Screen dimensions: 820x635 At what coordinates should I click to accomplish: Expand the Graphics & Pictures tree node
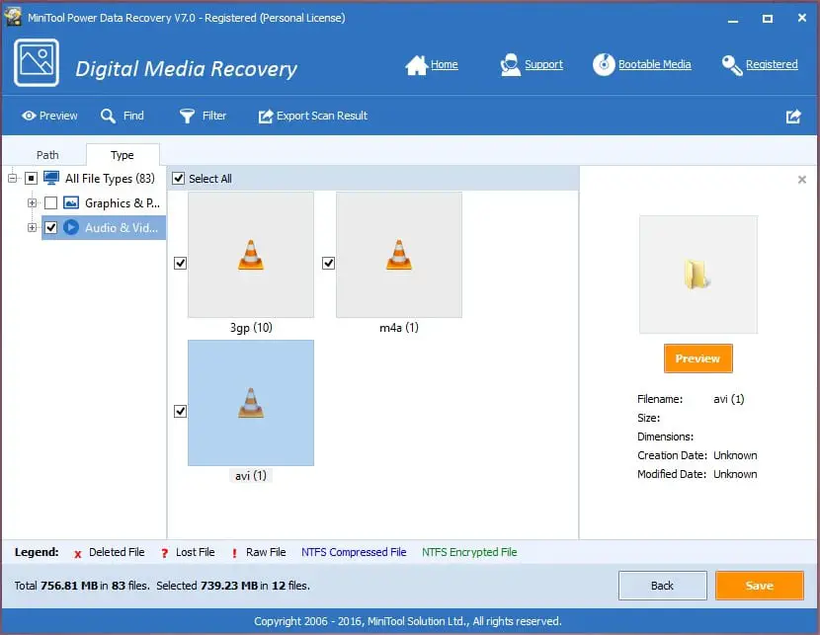click(32, 202)
